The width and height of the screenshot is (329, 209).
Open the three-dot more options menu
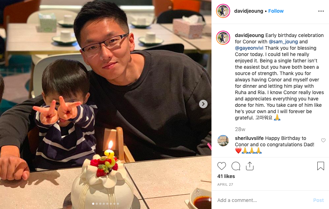pos(321,11)
